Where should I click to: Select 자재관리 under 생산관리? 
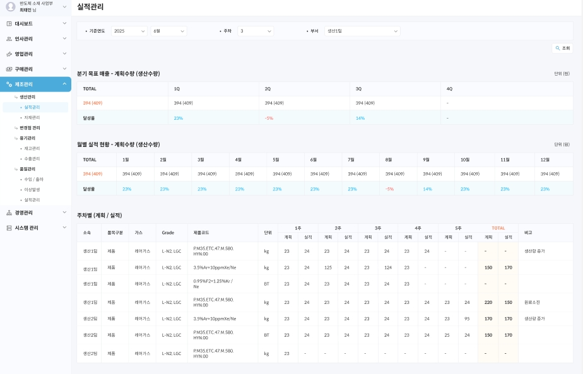point(32,118)
